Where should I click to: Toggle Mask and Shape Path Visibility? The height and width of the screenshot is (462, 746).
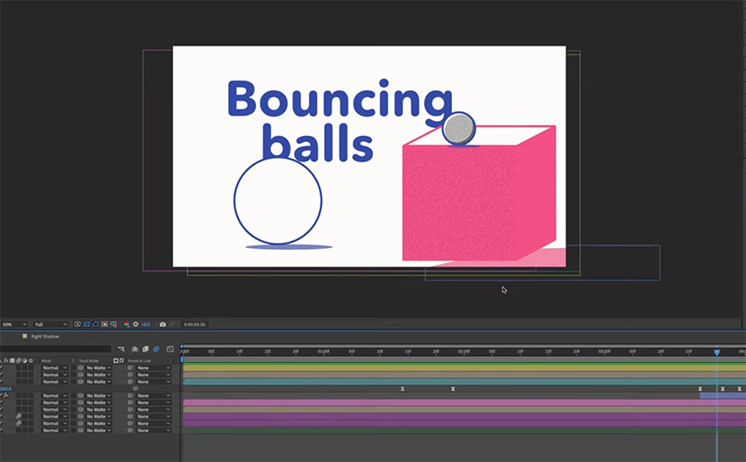pyautogui.click(x=96, y=324)
